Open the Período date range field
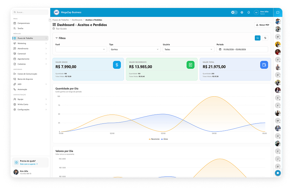Viewport: 293px width, 188px height. coord(242,49)
